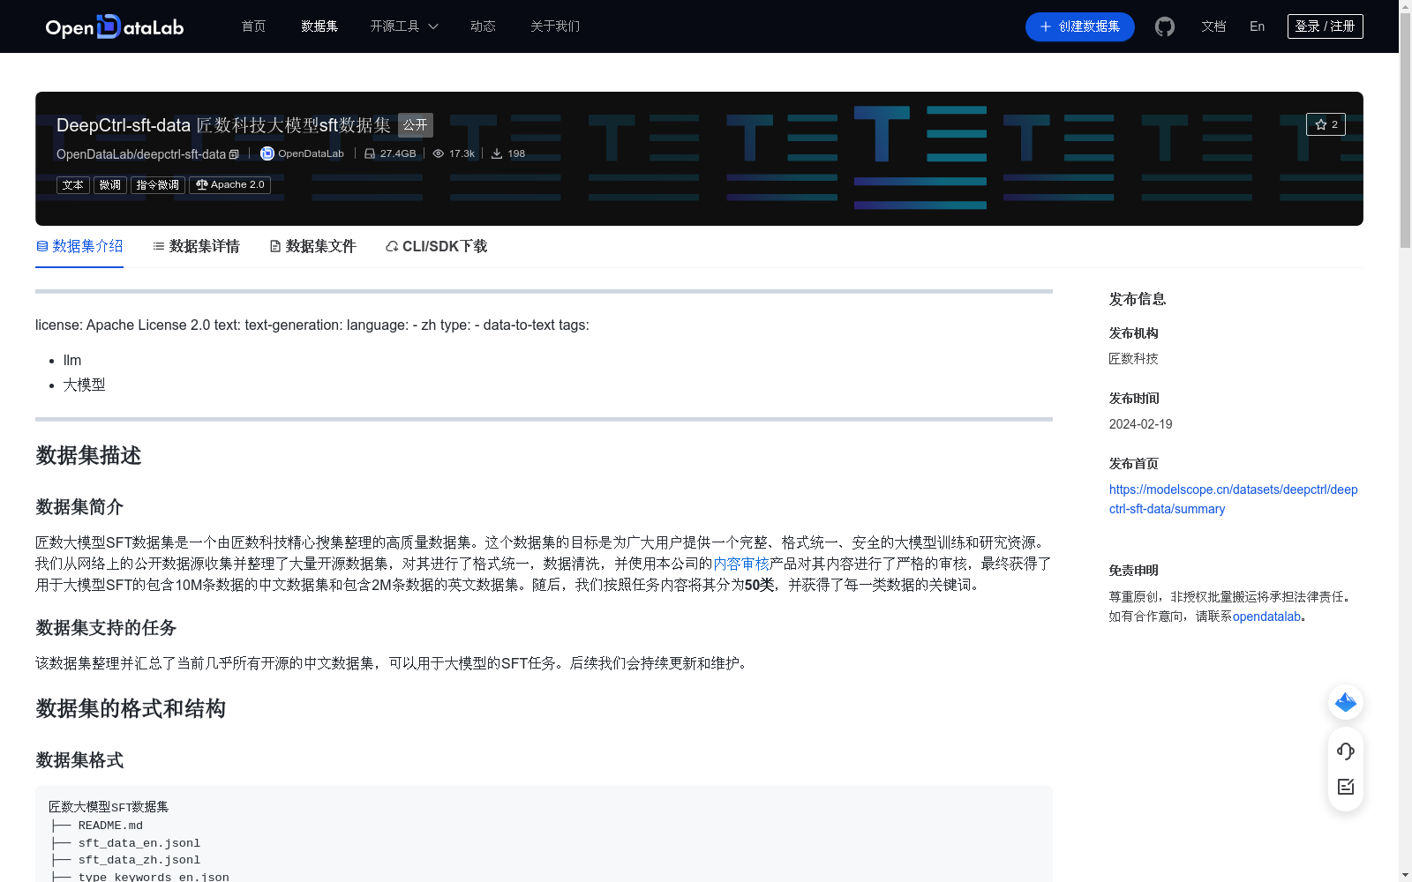Viewport: 1412px width, 882px height.
Task: Open 文档 link in header
Action: coord(1213,26)
